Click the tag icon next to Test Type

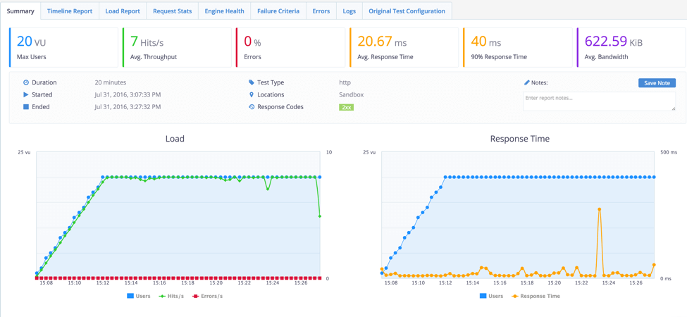click(x=252, y=82)
